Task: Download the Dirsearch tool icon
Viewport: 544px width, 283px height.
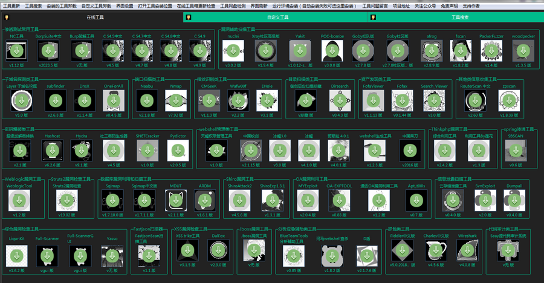Action: point(340,101)
